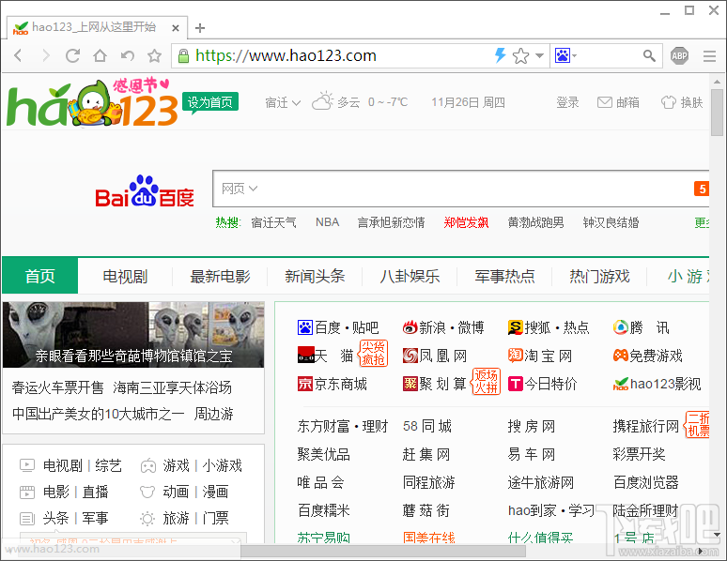Select the 新闻头条 tab
This screenshot has width=727, height=561.
[x=315, y=276]
